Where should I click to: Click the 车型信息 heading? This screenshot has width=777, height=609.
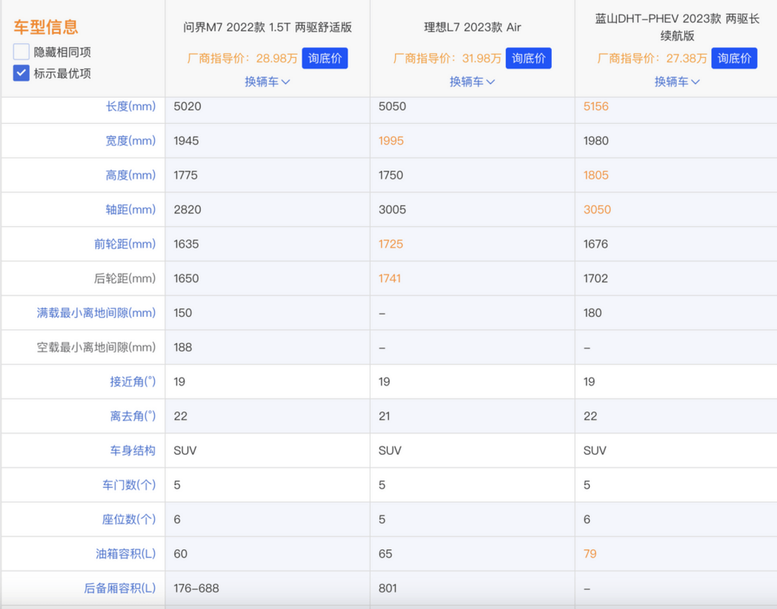45,27
